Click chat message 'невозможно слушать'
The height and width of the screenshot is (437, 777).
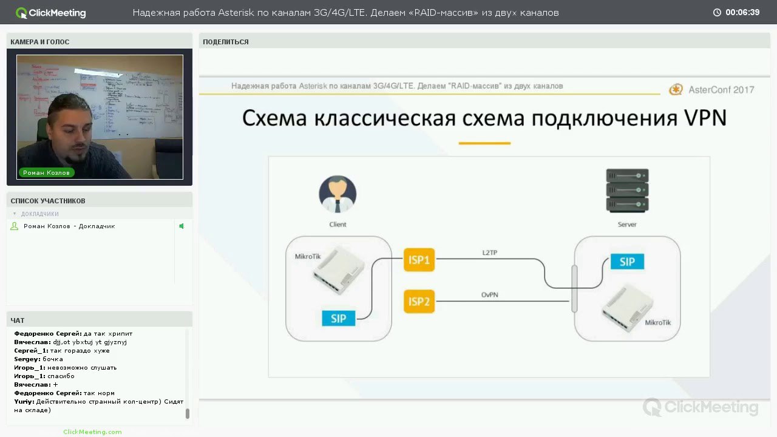[x=82, y=367]
